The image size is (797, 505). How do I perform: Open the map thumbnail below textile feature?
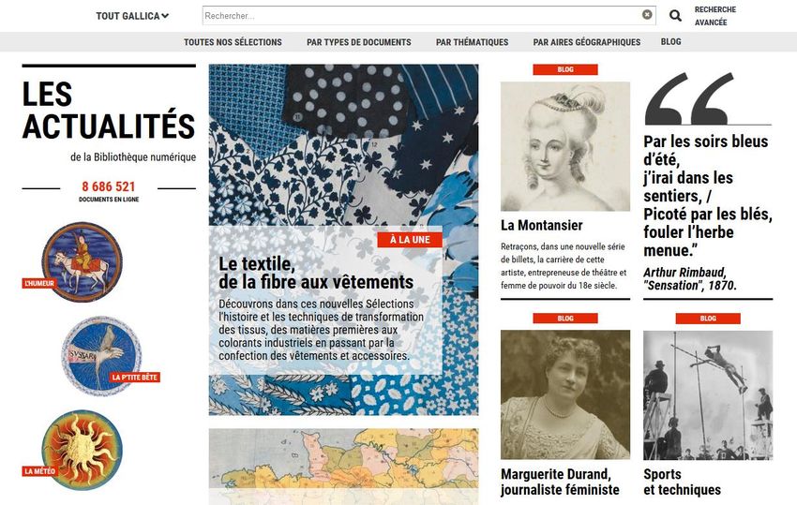pyautogui.click(x=343, y=467)
